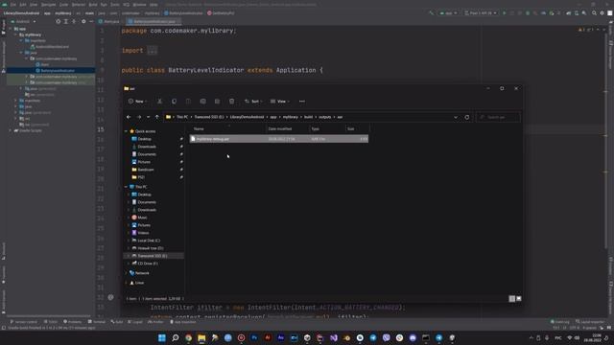Open the Logcat tool window tab
The image size is (614, 345).
(x=135, y=322)
